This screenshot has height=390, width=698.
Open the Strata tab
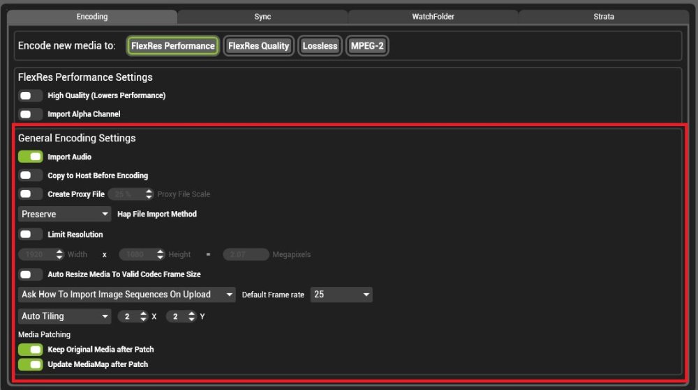point(604,17)
